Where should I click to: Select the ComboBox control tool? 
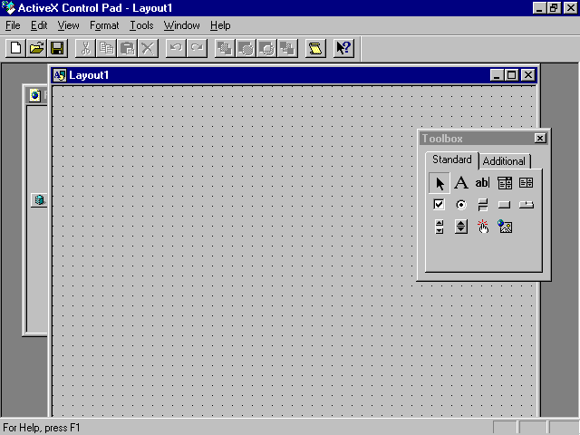click(505, 183)
